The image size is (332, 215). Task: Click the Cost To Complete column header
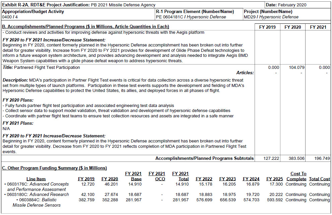(296, 176)
